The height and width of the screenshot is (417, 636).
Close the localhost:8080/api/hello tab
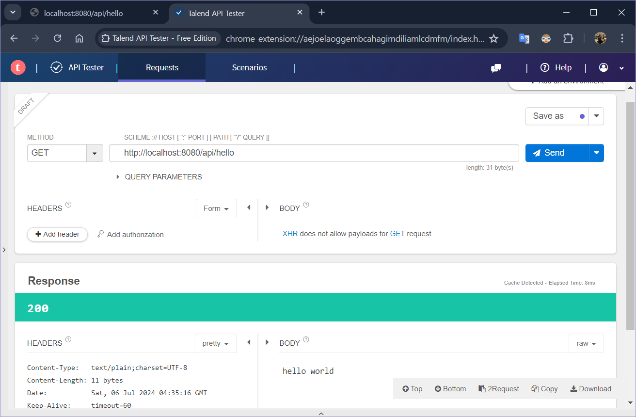[x=156, y=13]
